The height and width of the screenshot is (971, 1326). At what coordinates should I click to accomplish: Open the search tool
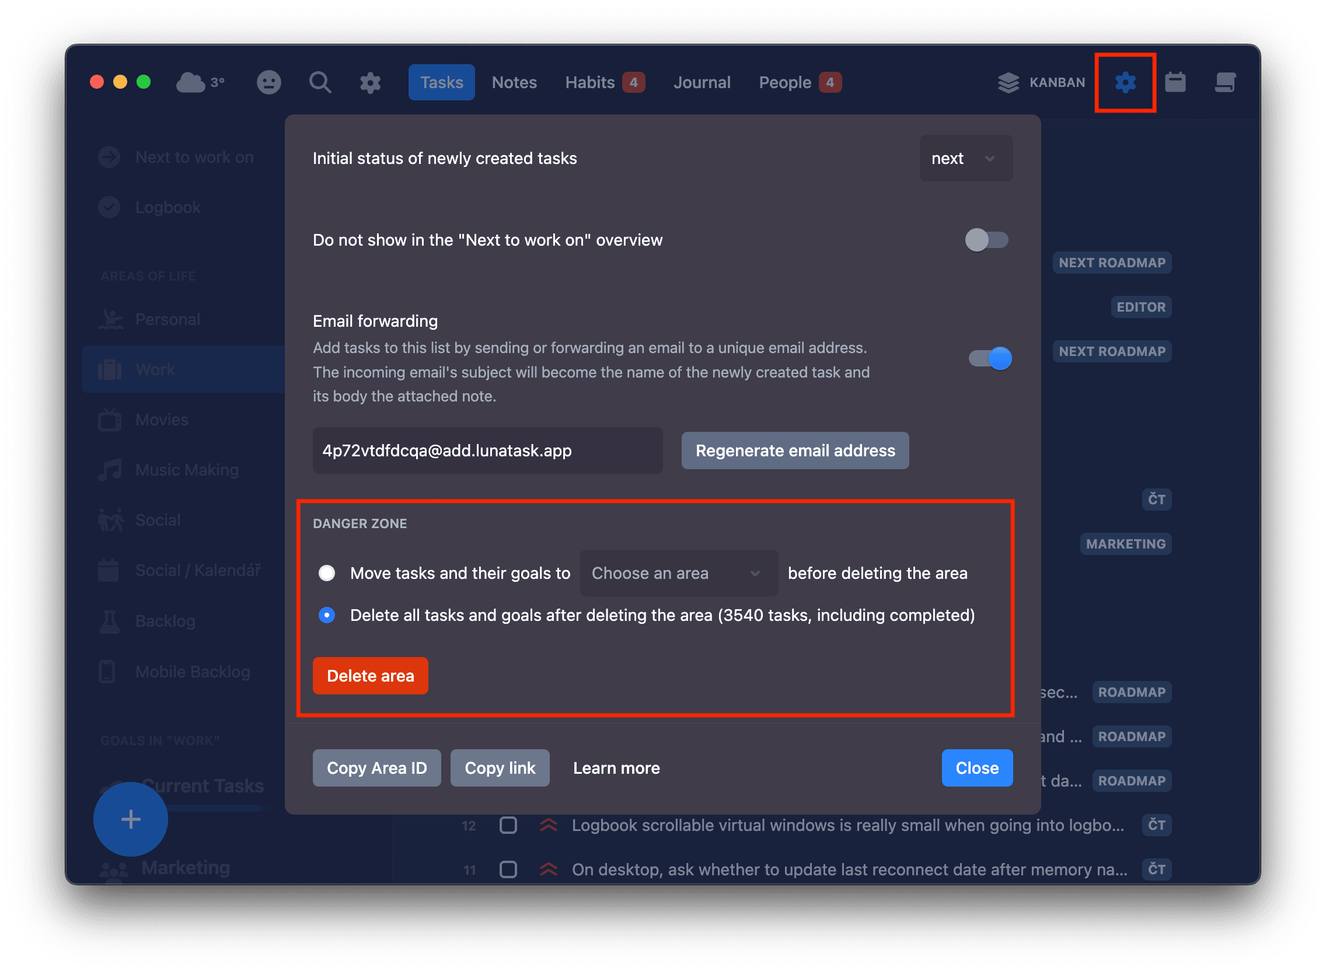320,82
